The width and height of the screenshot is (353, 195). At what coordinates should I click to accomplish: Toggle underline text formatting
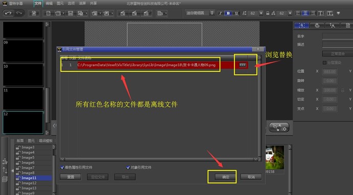coord(236,13)
